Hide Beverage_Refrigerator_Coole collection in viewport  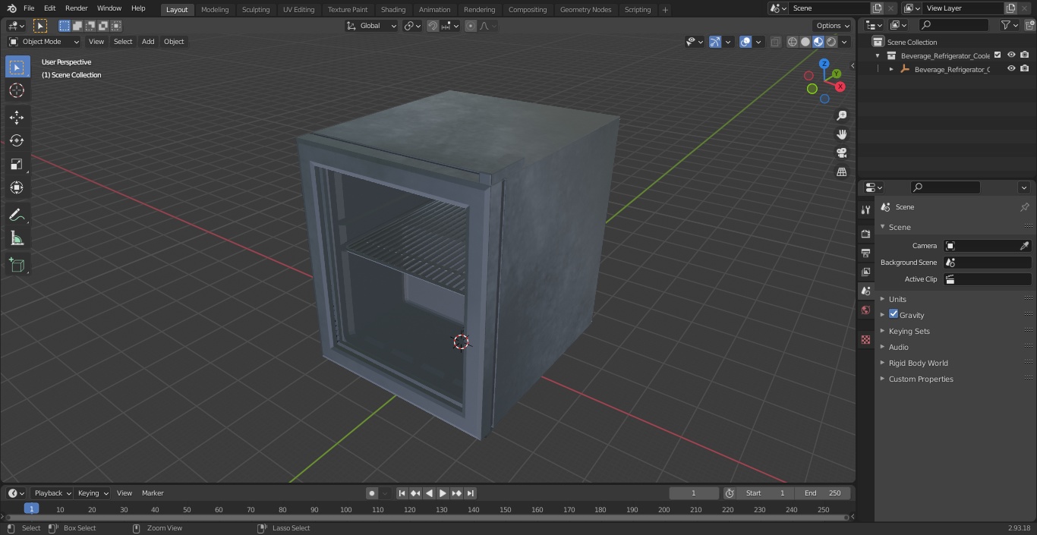point(1011,55)
